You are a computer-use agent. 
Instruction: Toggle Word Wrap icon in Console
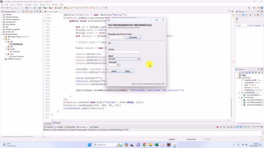(x=235, y=127)
